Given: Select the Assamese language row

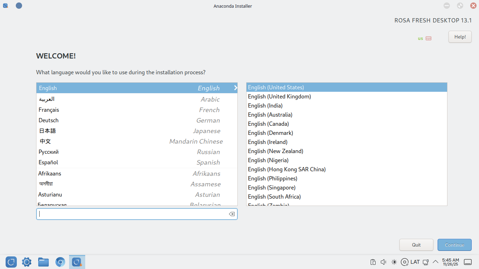Looking at the screenshot, I should pos(137,184).
